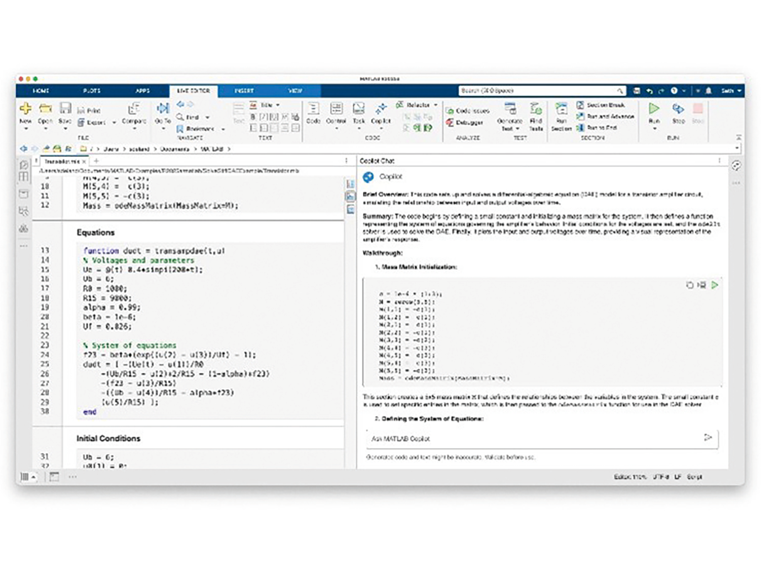Click the navigate back arrow in Navigate group
Image resolution: width=761 pixels, height=572 pixels.
tap(180, 105)
